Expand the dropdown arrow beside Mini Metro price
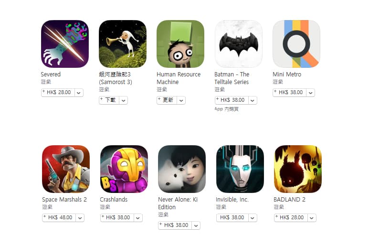 coord(311,93)
